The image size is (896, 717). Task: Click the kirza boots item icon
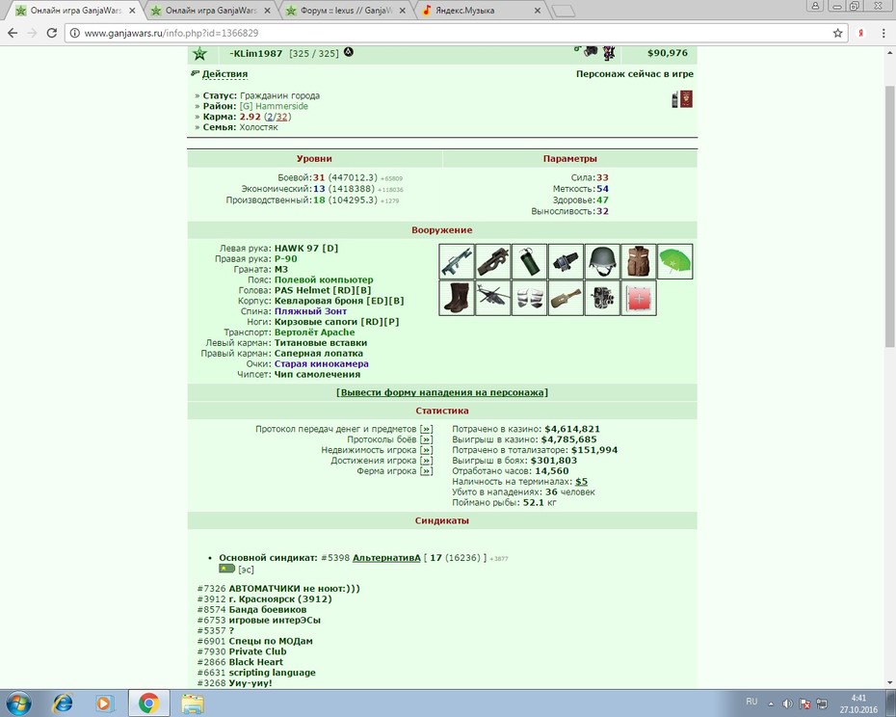(457, 298)
